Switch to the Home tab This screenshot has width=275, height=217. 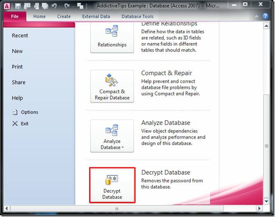click(39, 16)
